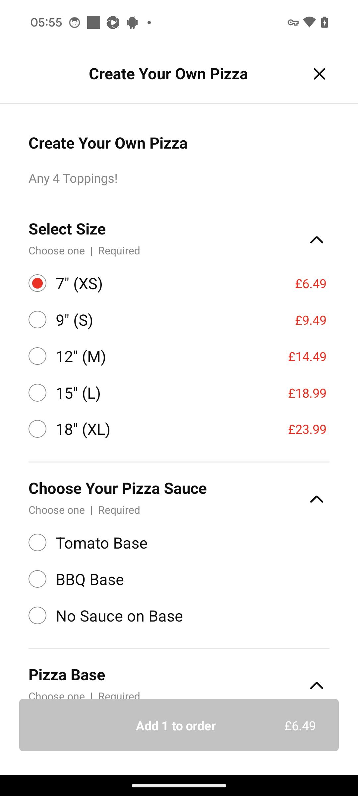This screenshot has width=358, height=796.
Task: Select the 15" (L) pizza size
Action: point(37,393)
